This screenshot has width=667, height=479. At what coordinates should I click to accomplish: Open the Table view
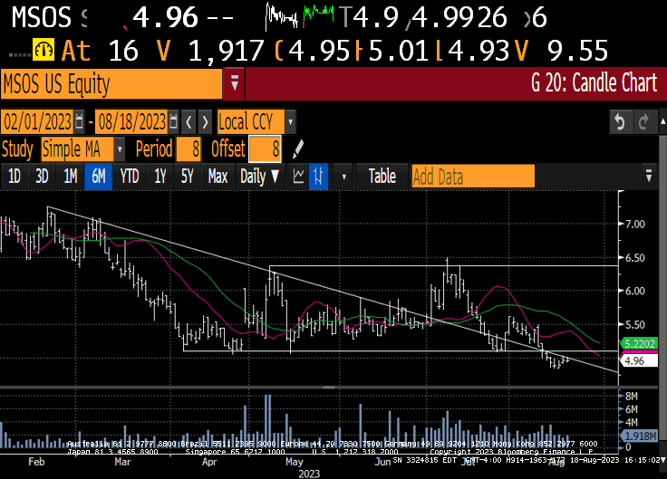(382, 176)
